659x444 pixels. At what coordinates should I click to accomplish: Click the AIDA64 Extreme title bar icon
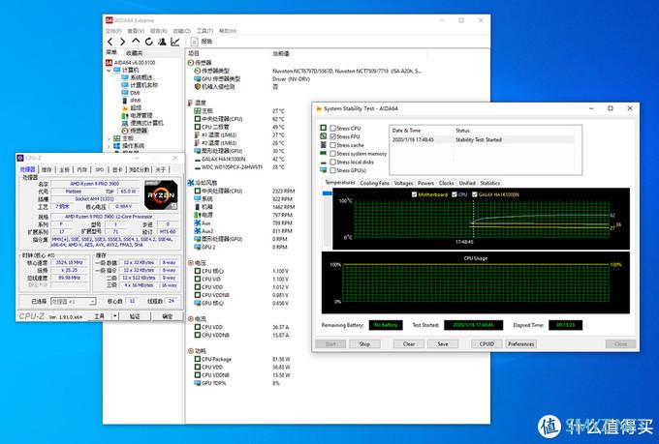click(x=110, y=20)
